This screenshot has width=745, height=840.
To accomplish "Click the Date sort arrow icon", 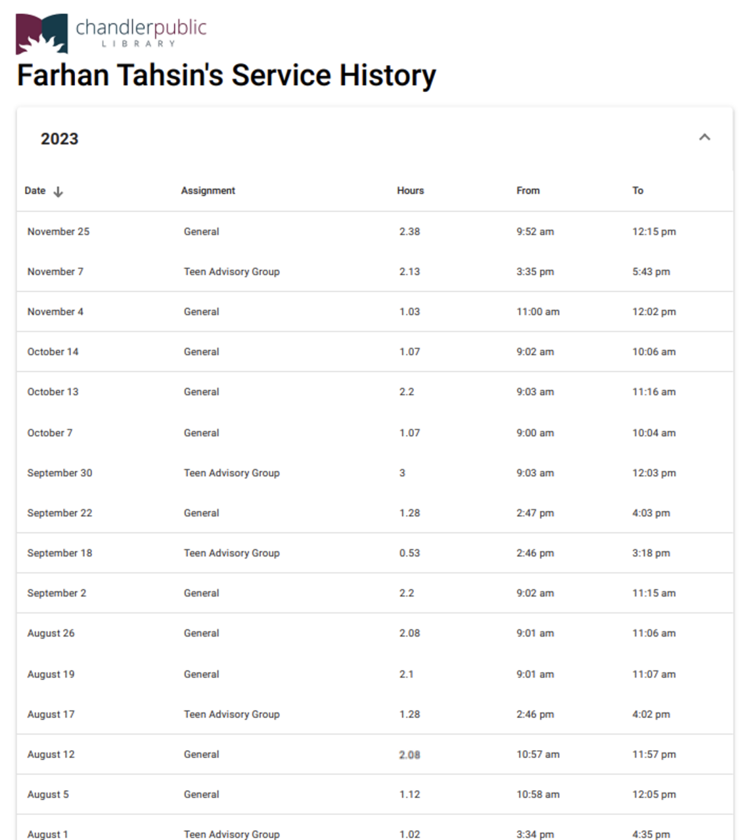I will click(58, 192).
